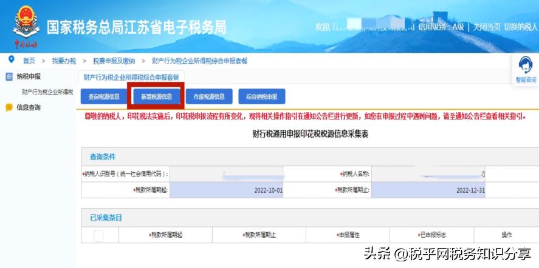Click the 信息查询 chat bubble icon
The width and height of the screenshot is (539, 268).
tap(9, 108)
